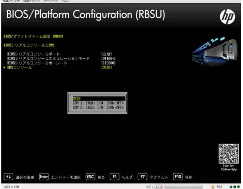This screenshot has height=189, width=243.
Task: Click the ESC key icon
Action: point(90,177)
